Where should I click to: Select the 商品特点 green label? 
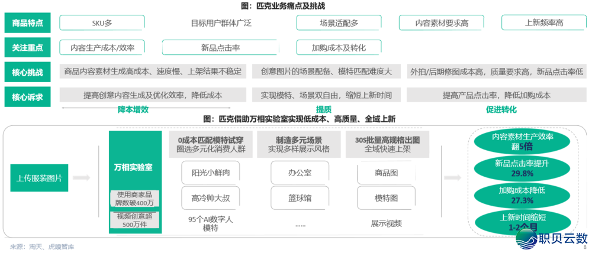coord(27,23)
